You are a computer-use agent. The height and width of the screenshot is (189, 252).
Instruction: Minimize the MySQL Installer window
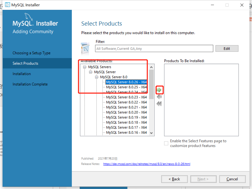point(212,5)
